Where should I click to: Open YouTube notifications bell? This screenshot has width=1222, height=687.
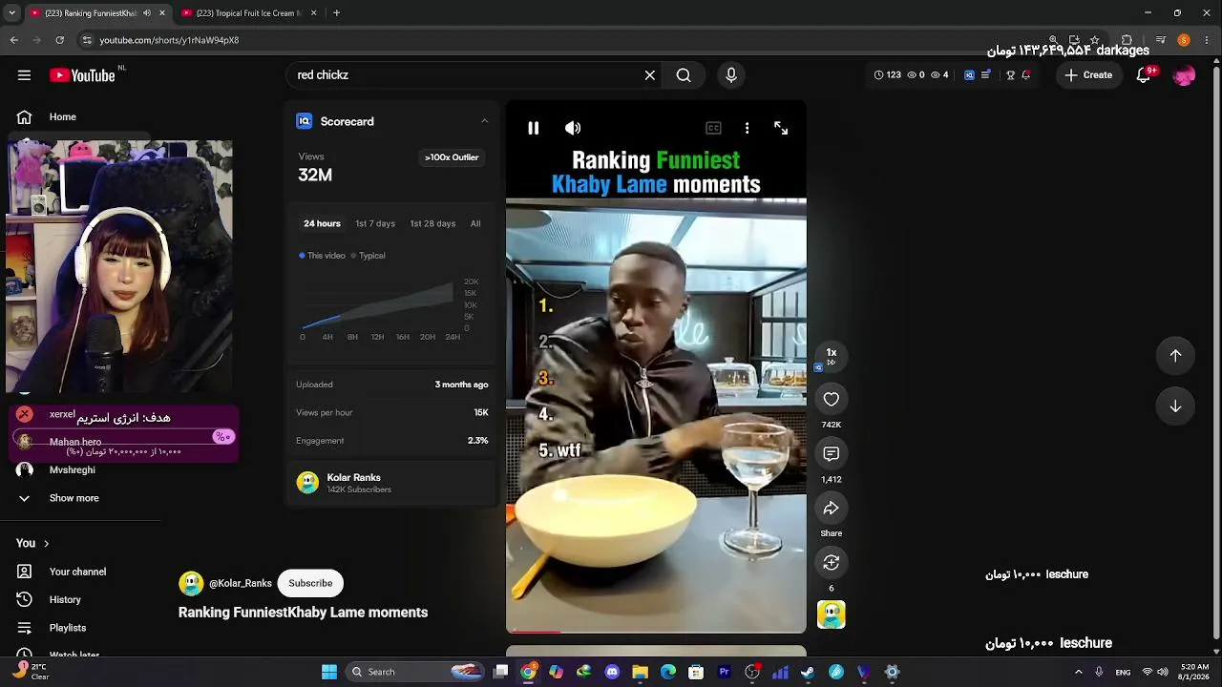click(1144, 75)
